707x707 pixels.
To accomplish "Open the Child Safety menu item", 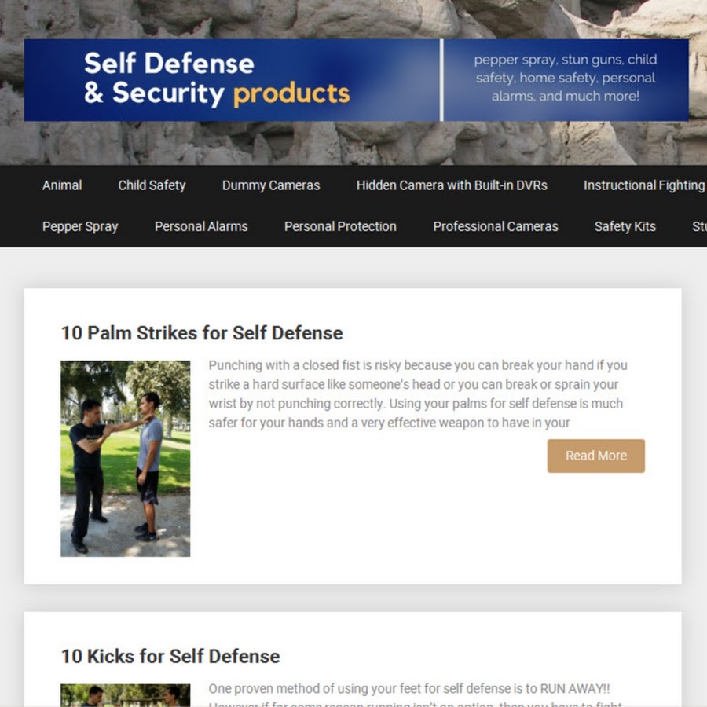I will coord(152,185).
